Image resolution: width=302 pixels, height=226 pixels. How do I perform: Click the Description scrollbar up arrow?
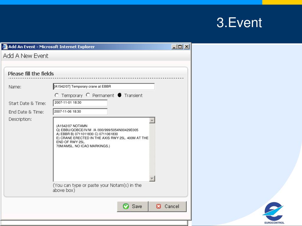(152, 120)
